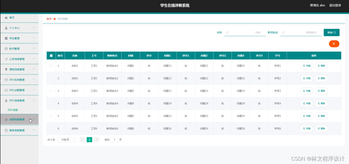Viewport: 349px width, 164px height.
Task: Click the envelope icon for 评价标准管理
Action: coord(6,80)
